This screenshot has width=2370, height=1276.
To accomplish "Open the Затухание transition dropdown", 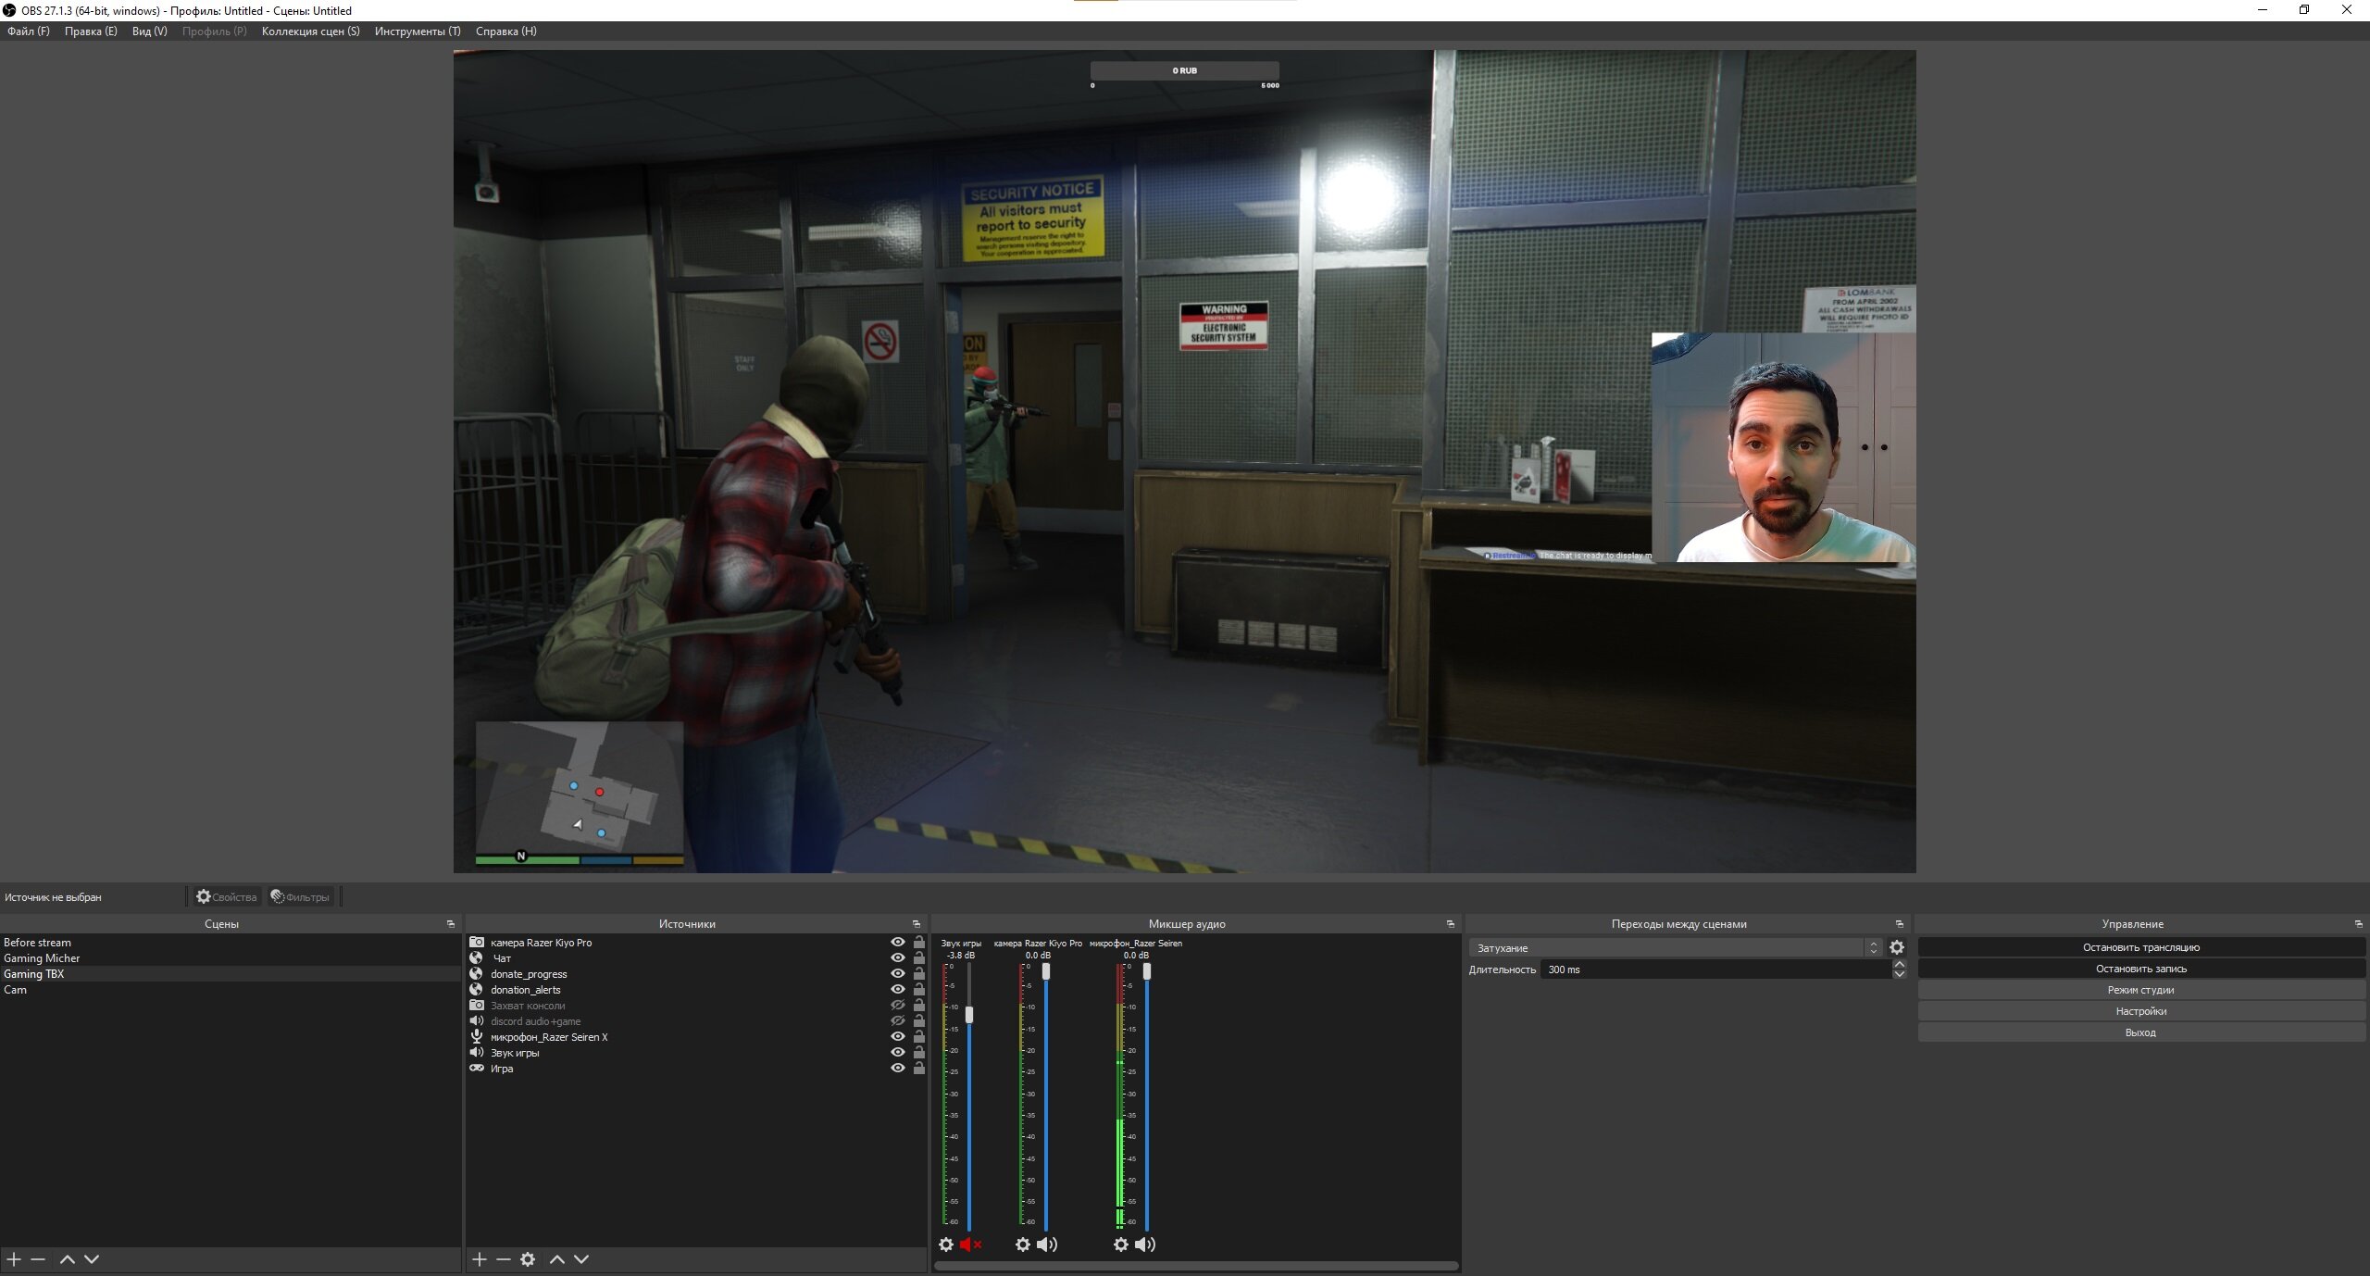I will point(1677,947).
